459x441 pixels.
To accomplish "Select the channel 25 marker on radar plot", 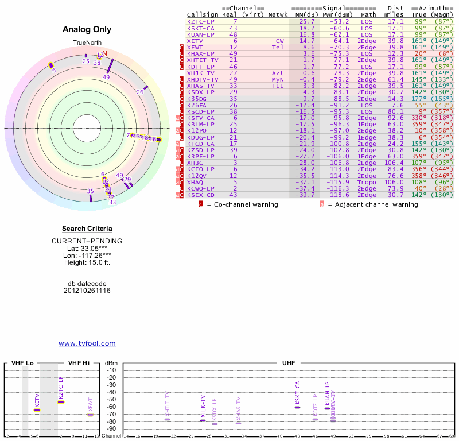I will pyautogui.click(x=86, y=56).
